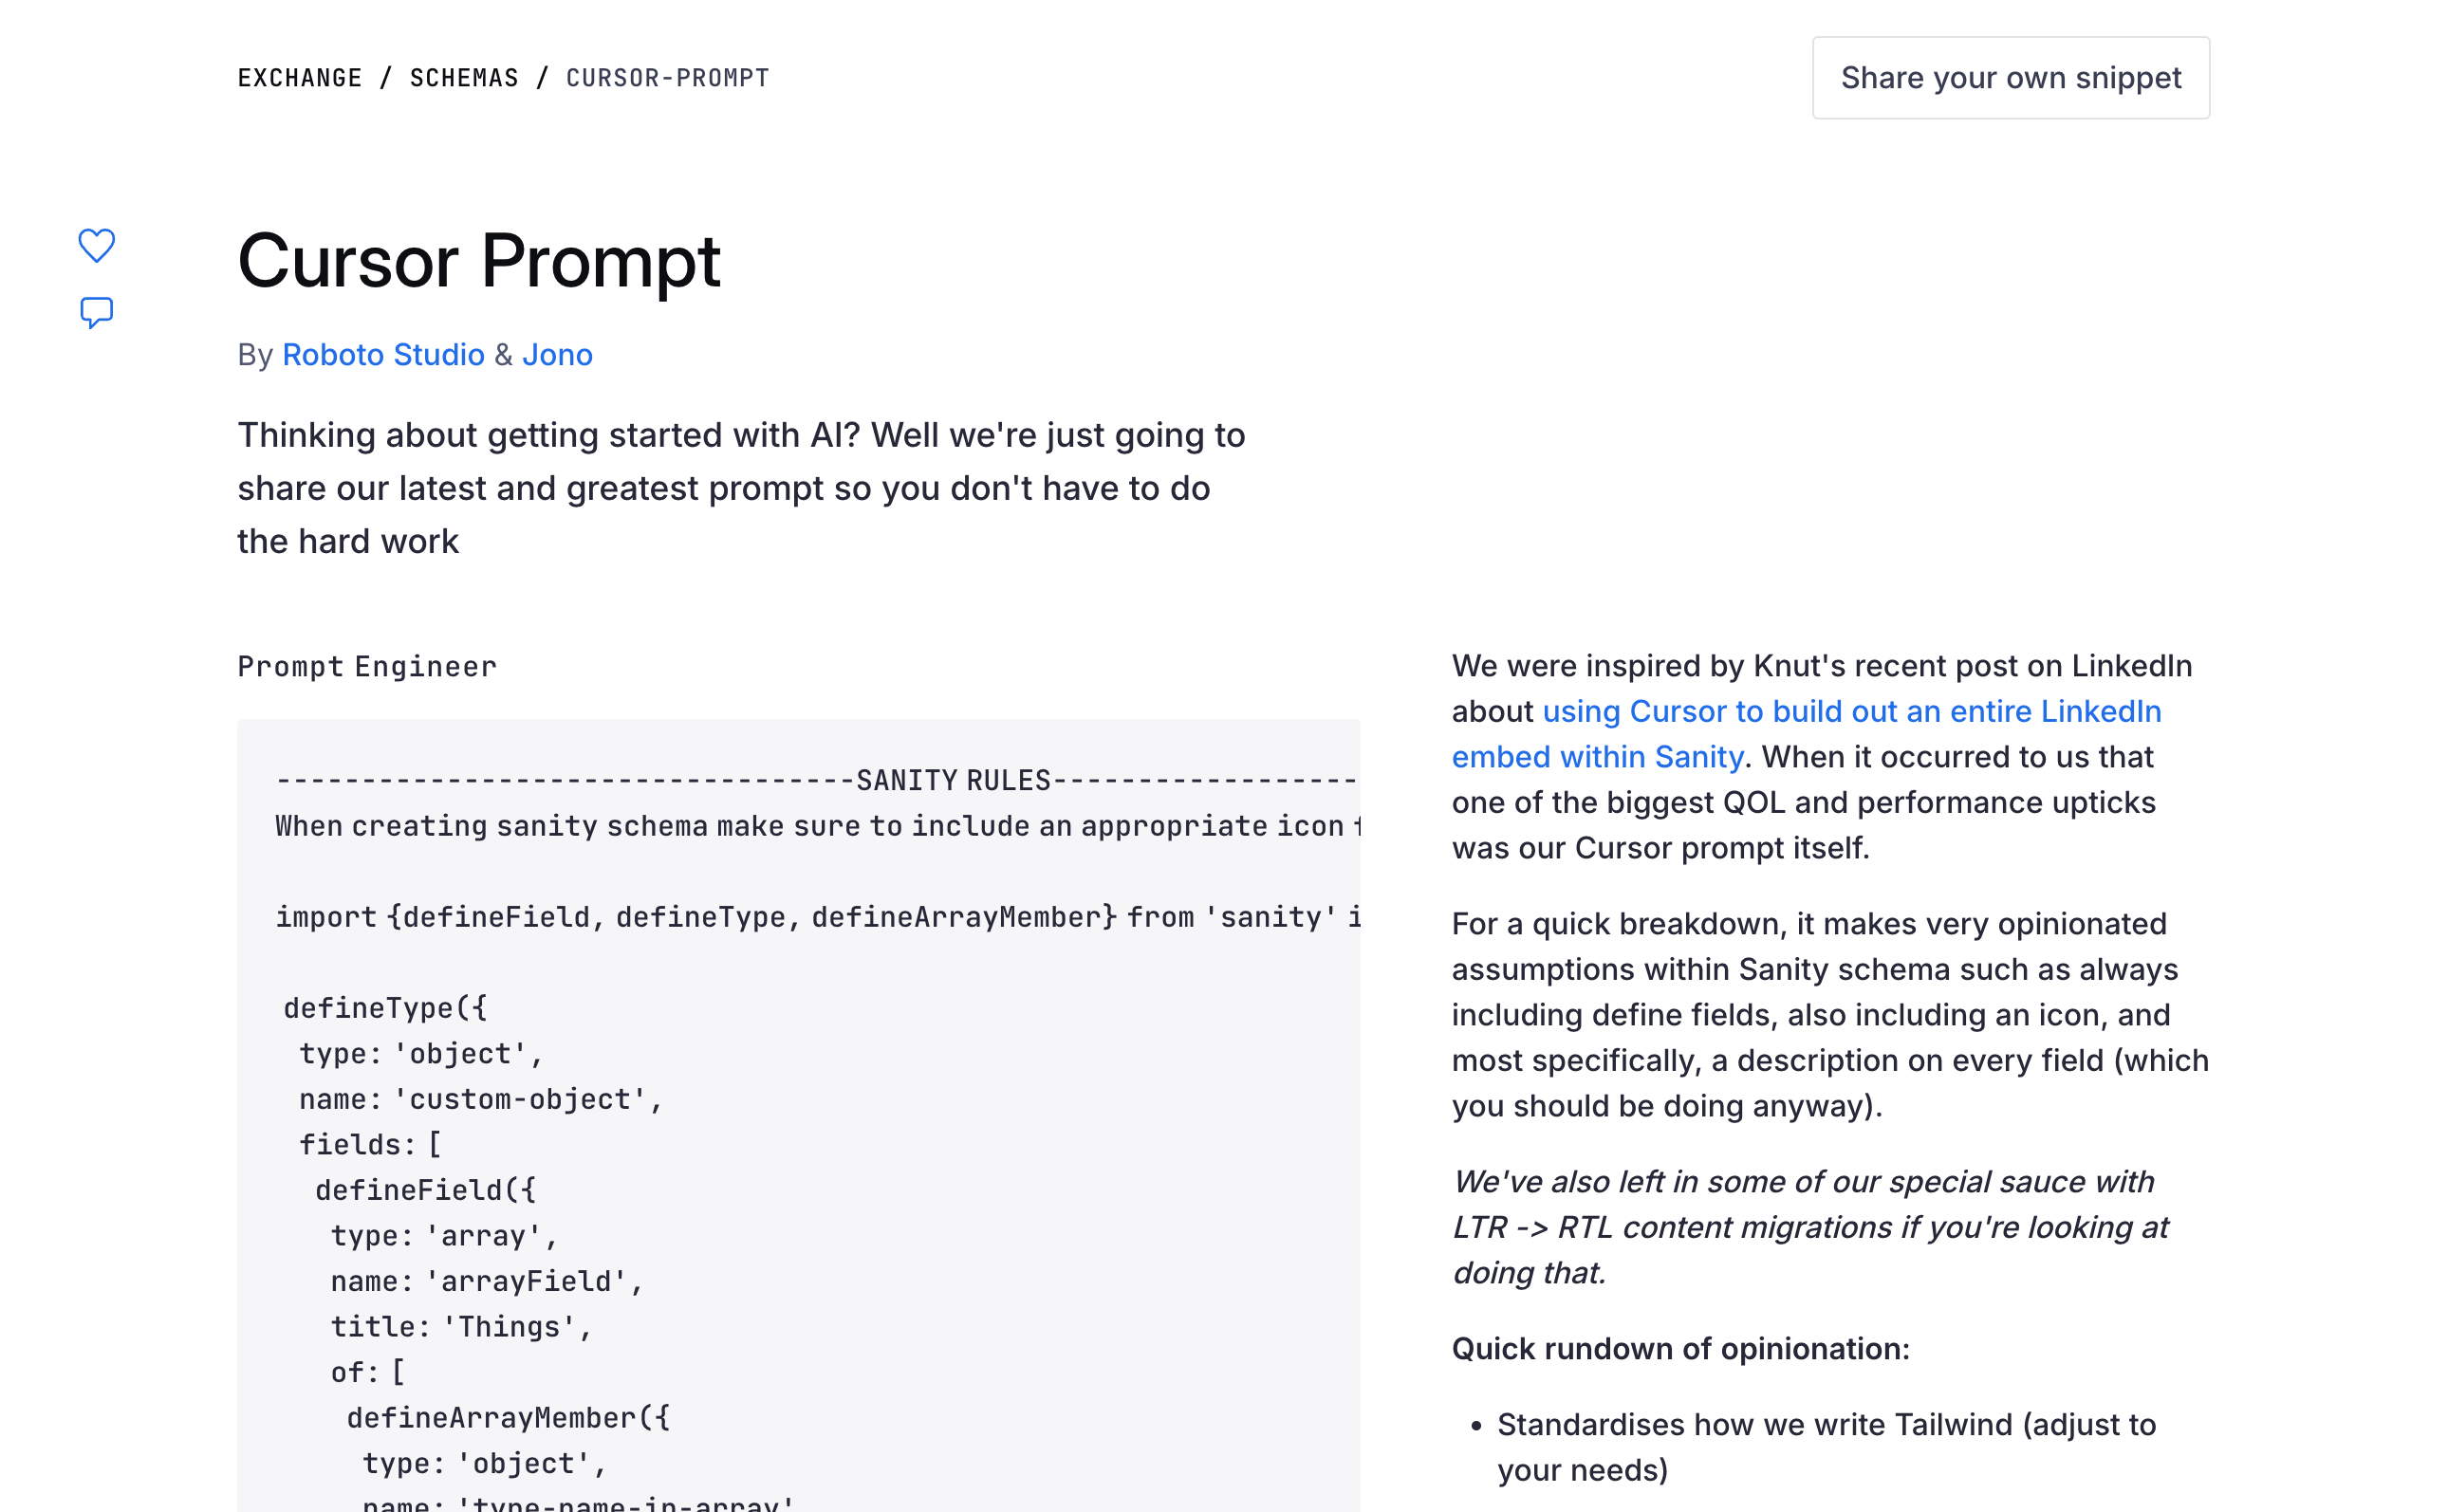Click the 'embed within Sanity' link text

coord(1597,757)
